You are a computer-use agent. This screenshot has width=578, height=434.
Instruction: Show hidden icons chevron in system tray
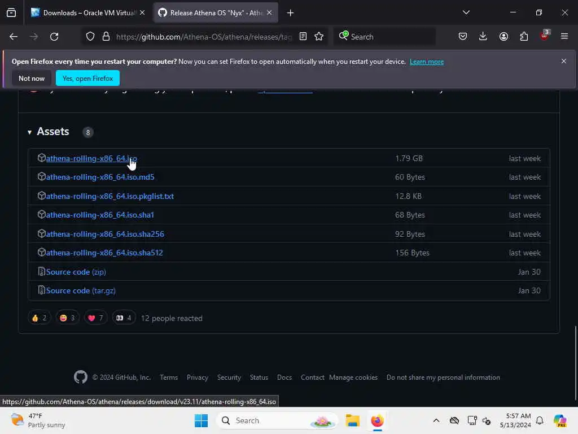pyautogui.click(x=436, y=420)
